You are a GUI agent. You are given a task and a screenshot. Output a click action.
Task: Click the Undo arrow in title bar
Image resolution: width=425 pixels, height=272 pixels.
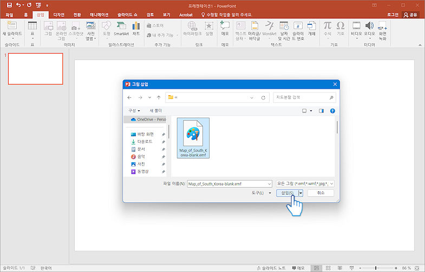pyautogui.click(x=18, y=5)
